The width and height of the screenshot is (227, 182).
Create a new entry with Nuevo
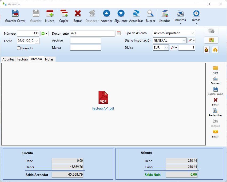pos(50,14)
